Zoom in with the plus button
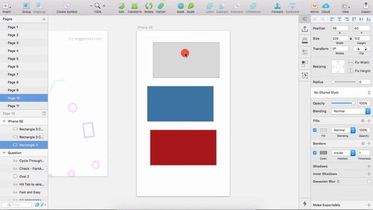 (x=104, y=6)
